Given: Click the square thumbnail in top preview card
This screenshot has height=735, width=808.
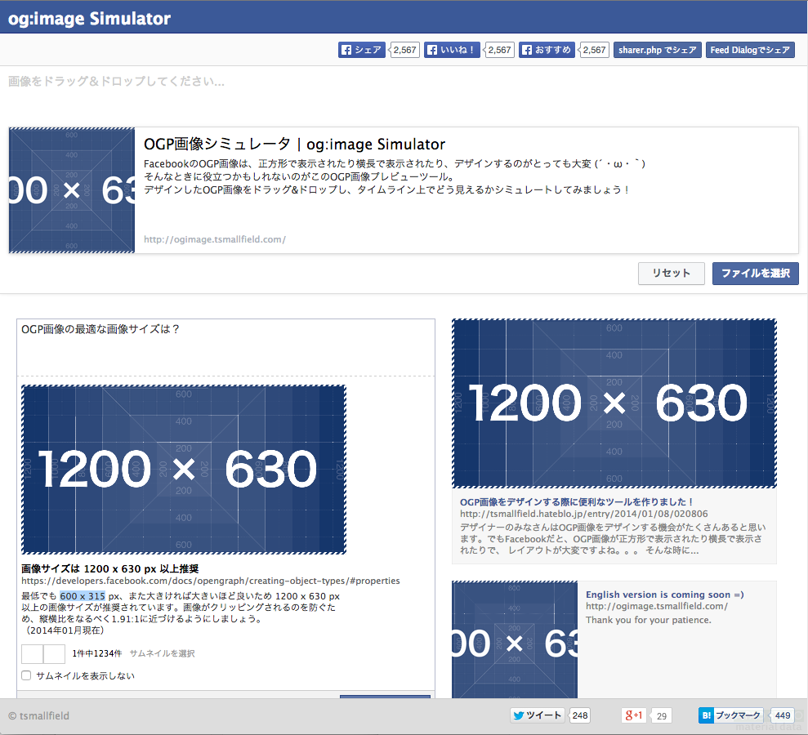Looking at the screenshot, I should click(x=72, y=190).
